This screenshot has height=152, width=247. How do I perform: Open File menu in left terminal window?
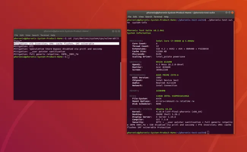16,35
